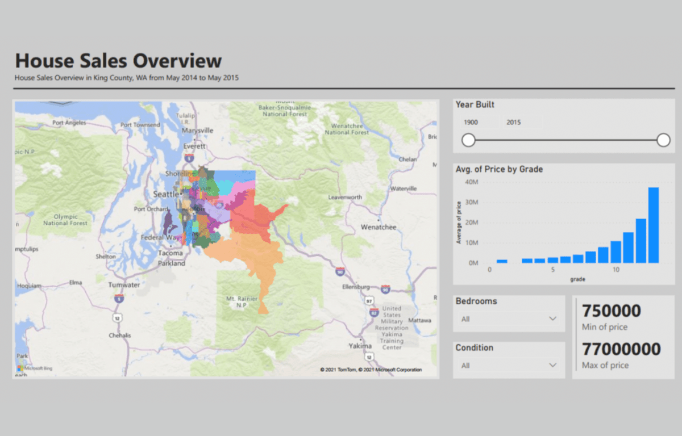The height and width of the screenshot is (436, 682).
Task: Grab the left Year Built slider handle
Action: 468,140
